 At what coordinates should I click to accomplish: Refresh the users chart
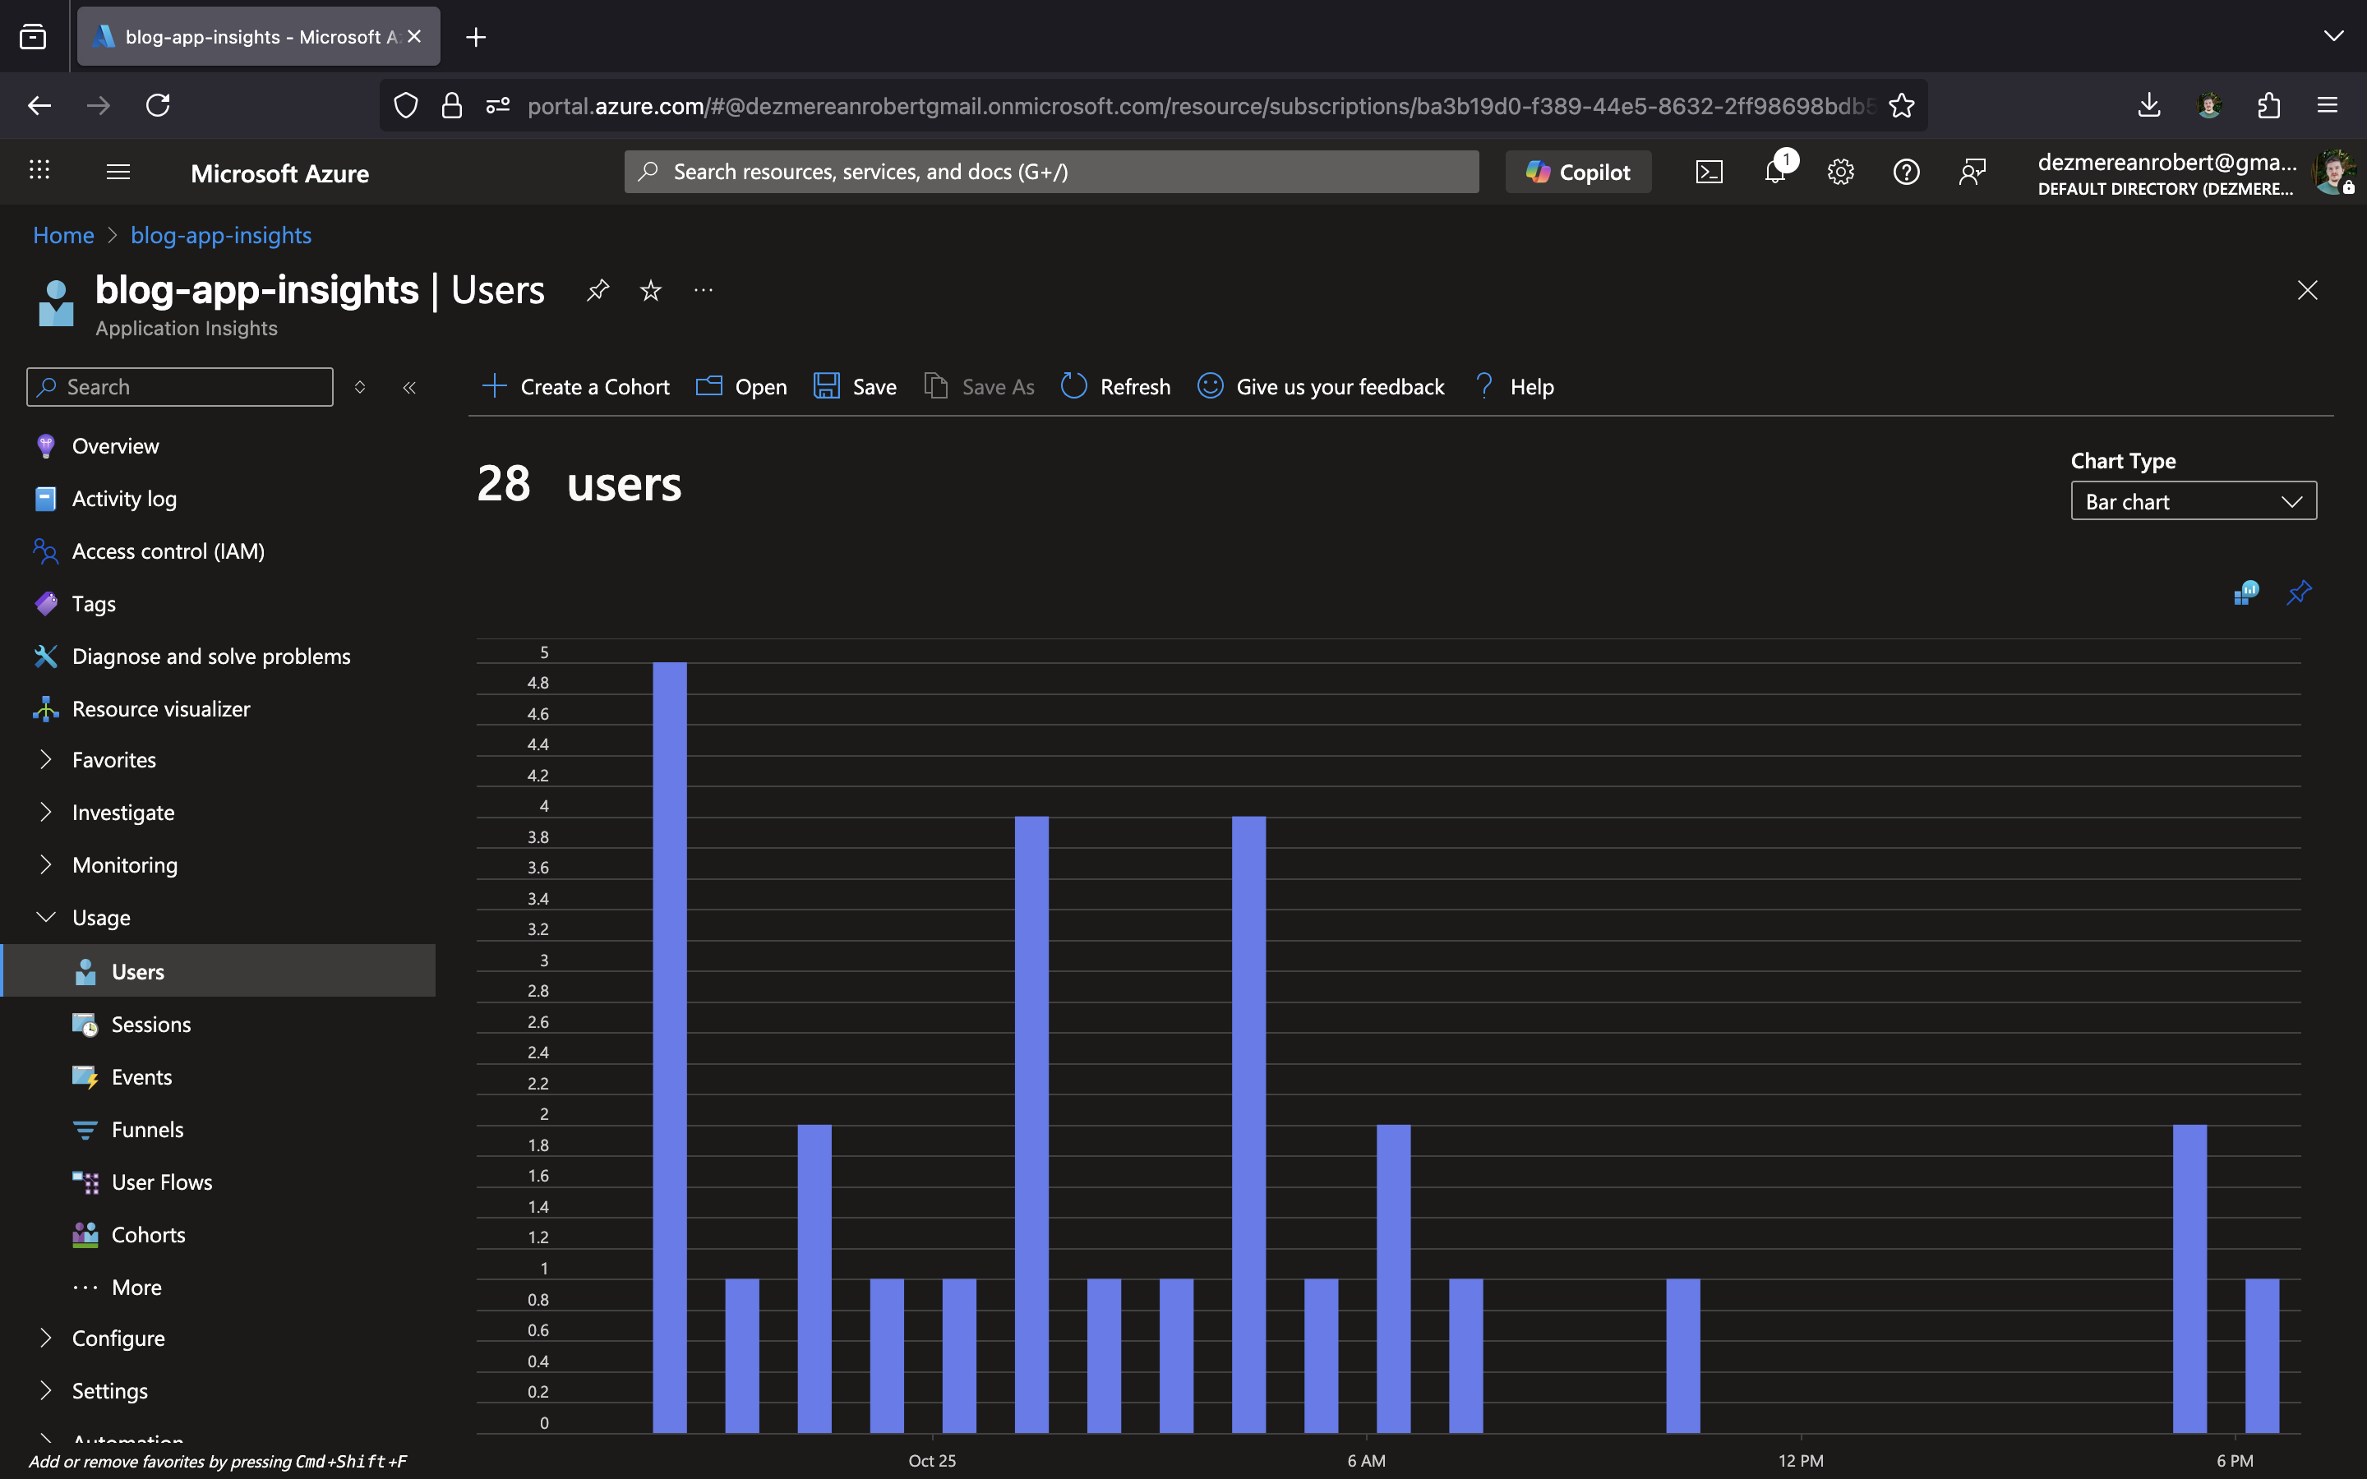(x=1114, y=386)
